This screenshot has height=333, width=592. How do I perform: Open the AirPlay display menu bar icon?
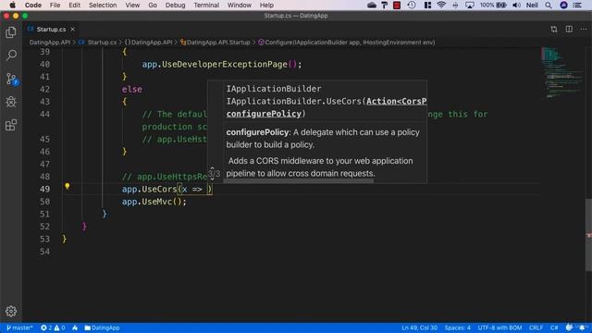click(x=470, y=5)
